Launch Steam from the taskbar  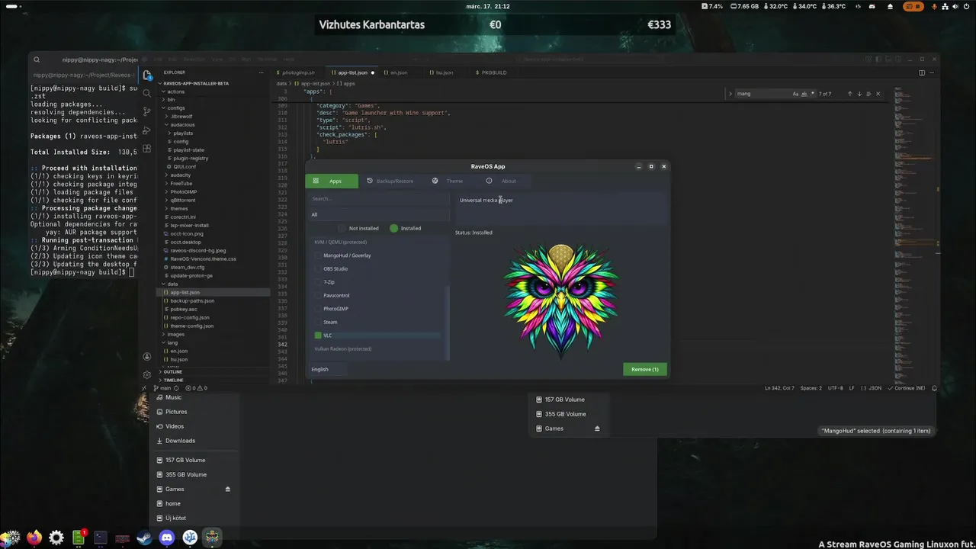coord(143,538)
